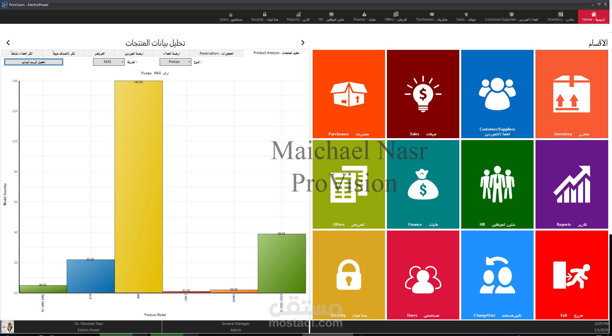Switch to the Reservation tab
Screen dimensions: 612x336
click(x=216, y=53)
